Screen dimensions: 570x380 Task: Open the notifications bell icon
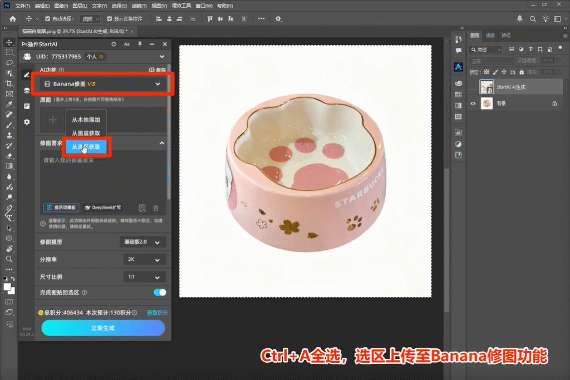coord(519,18)
